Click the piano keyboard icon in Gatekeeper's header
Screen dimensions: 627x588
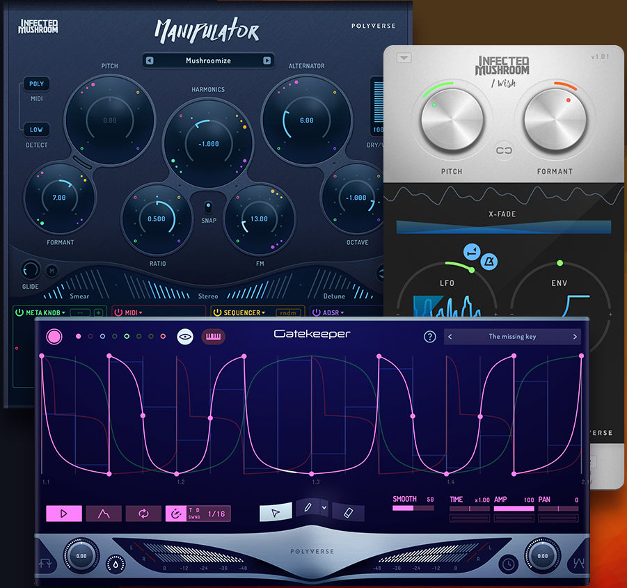coord(214,336)
